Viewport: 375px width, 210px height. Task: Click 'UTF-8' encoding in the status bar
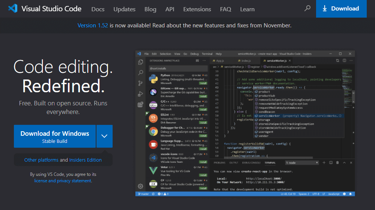pos(316,194)
